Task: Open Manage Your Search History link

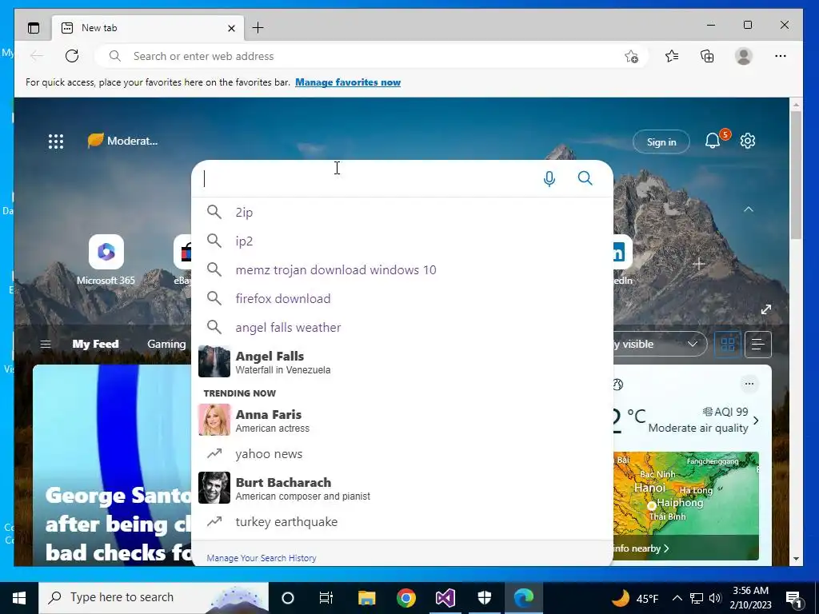Action: tap(262, 558)
